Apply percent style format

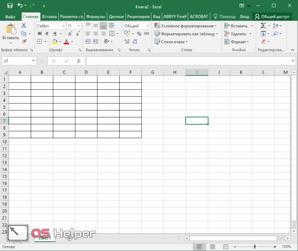(x=139, y=34)
